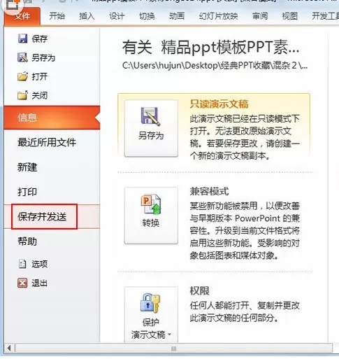Image resolution: width=339 pixels, height=359 pixels.
Task: Click the horizontal scrollbar left arrow
Action: [x=9, y=349]
